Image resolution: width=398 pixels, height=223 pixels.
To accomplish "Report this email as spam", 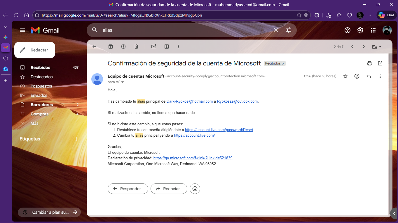I will coord(123,47).
